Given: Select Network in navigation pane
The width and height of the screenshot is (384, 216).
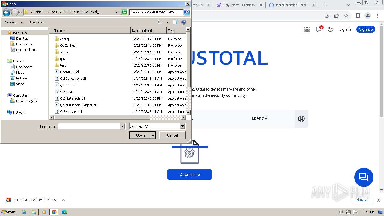Looking at the screenshot, I should (x=19, y=112).
